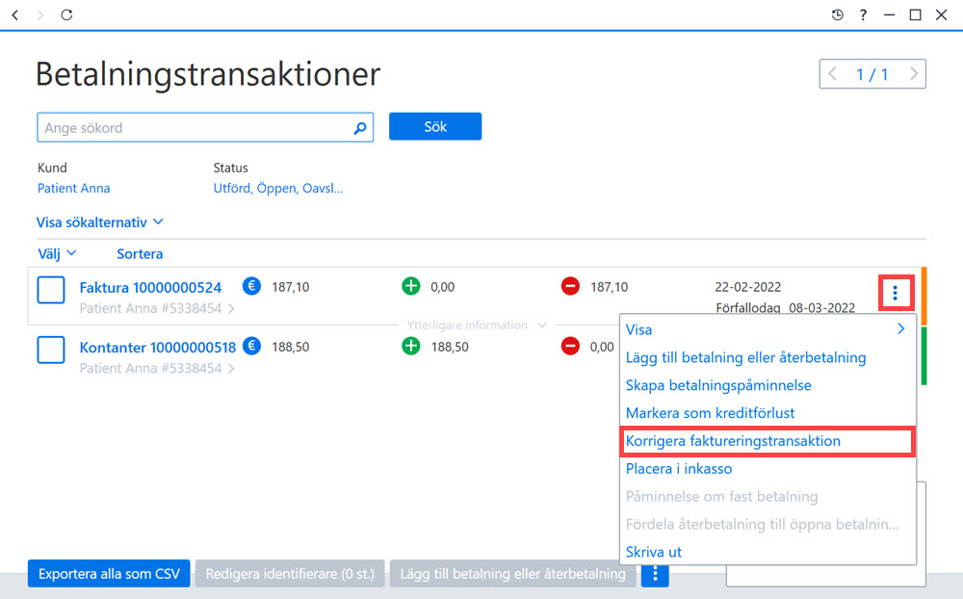The height and width of the screenshot is (599, 963).
Task: Tick checkbox for Faktura 10000000524
Action: [x=51, y=289]
